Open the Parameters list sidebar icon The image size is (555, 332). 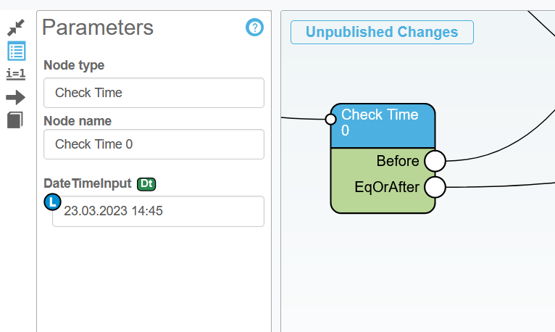(16, 51)
